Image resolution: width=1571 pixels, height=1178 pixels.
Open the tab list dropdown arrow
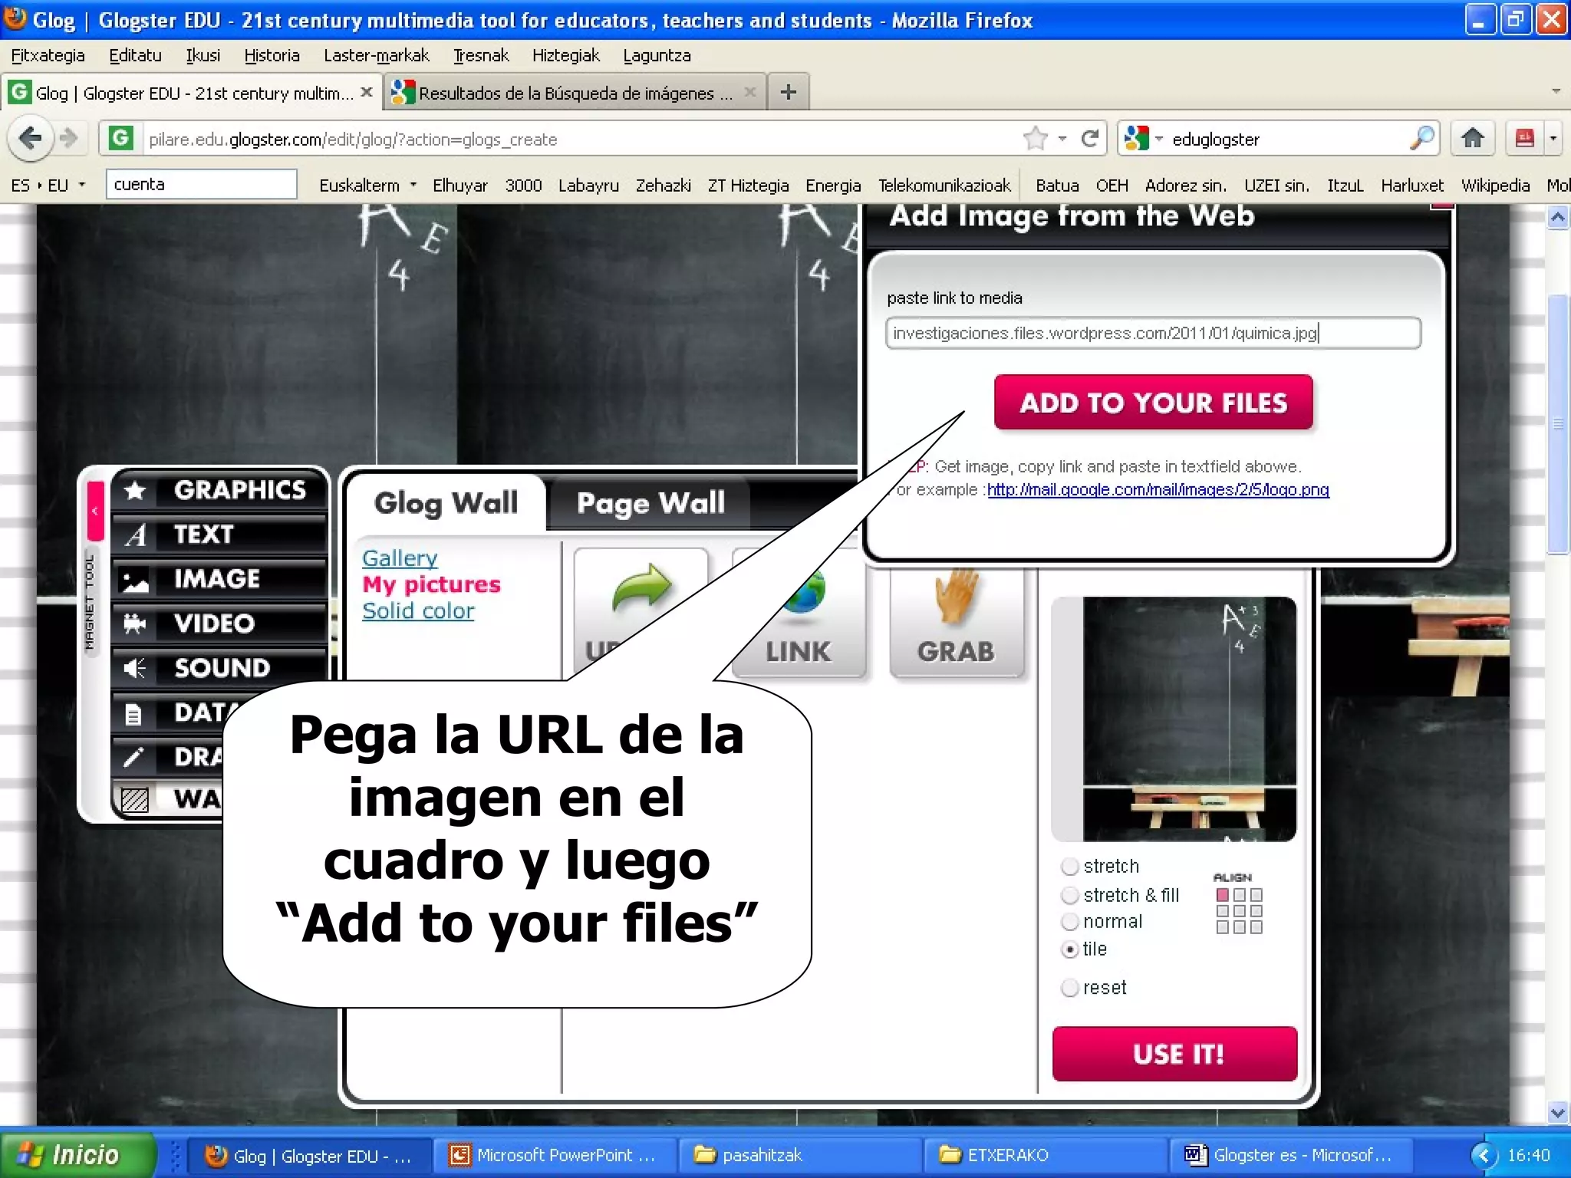(x=1556, y=91)
